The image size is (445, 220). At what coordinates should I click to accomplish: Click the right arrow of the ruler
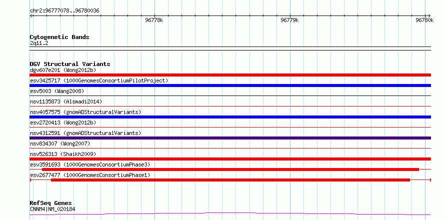429,15
